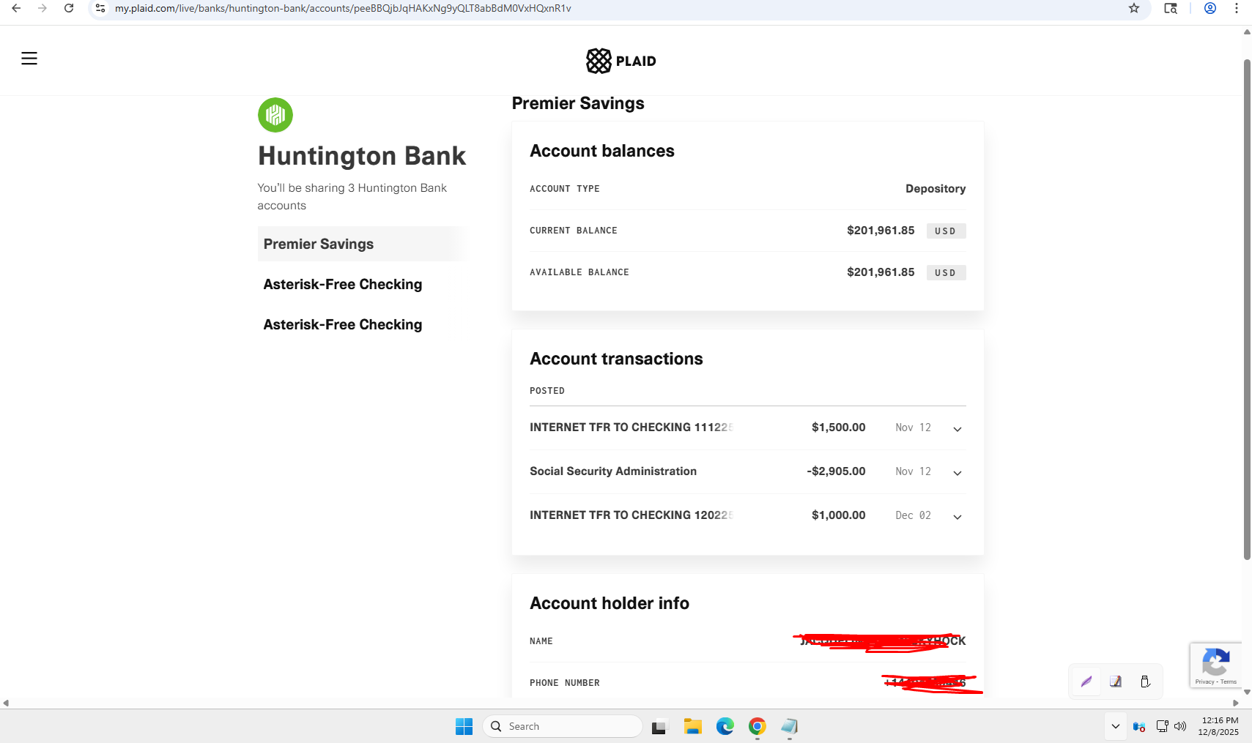
Task: Open the reCAPTCHA Privacy link
Action: (1204, 682)
